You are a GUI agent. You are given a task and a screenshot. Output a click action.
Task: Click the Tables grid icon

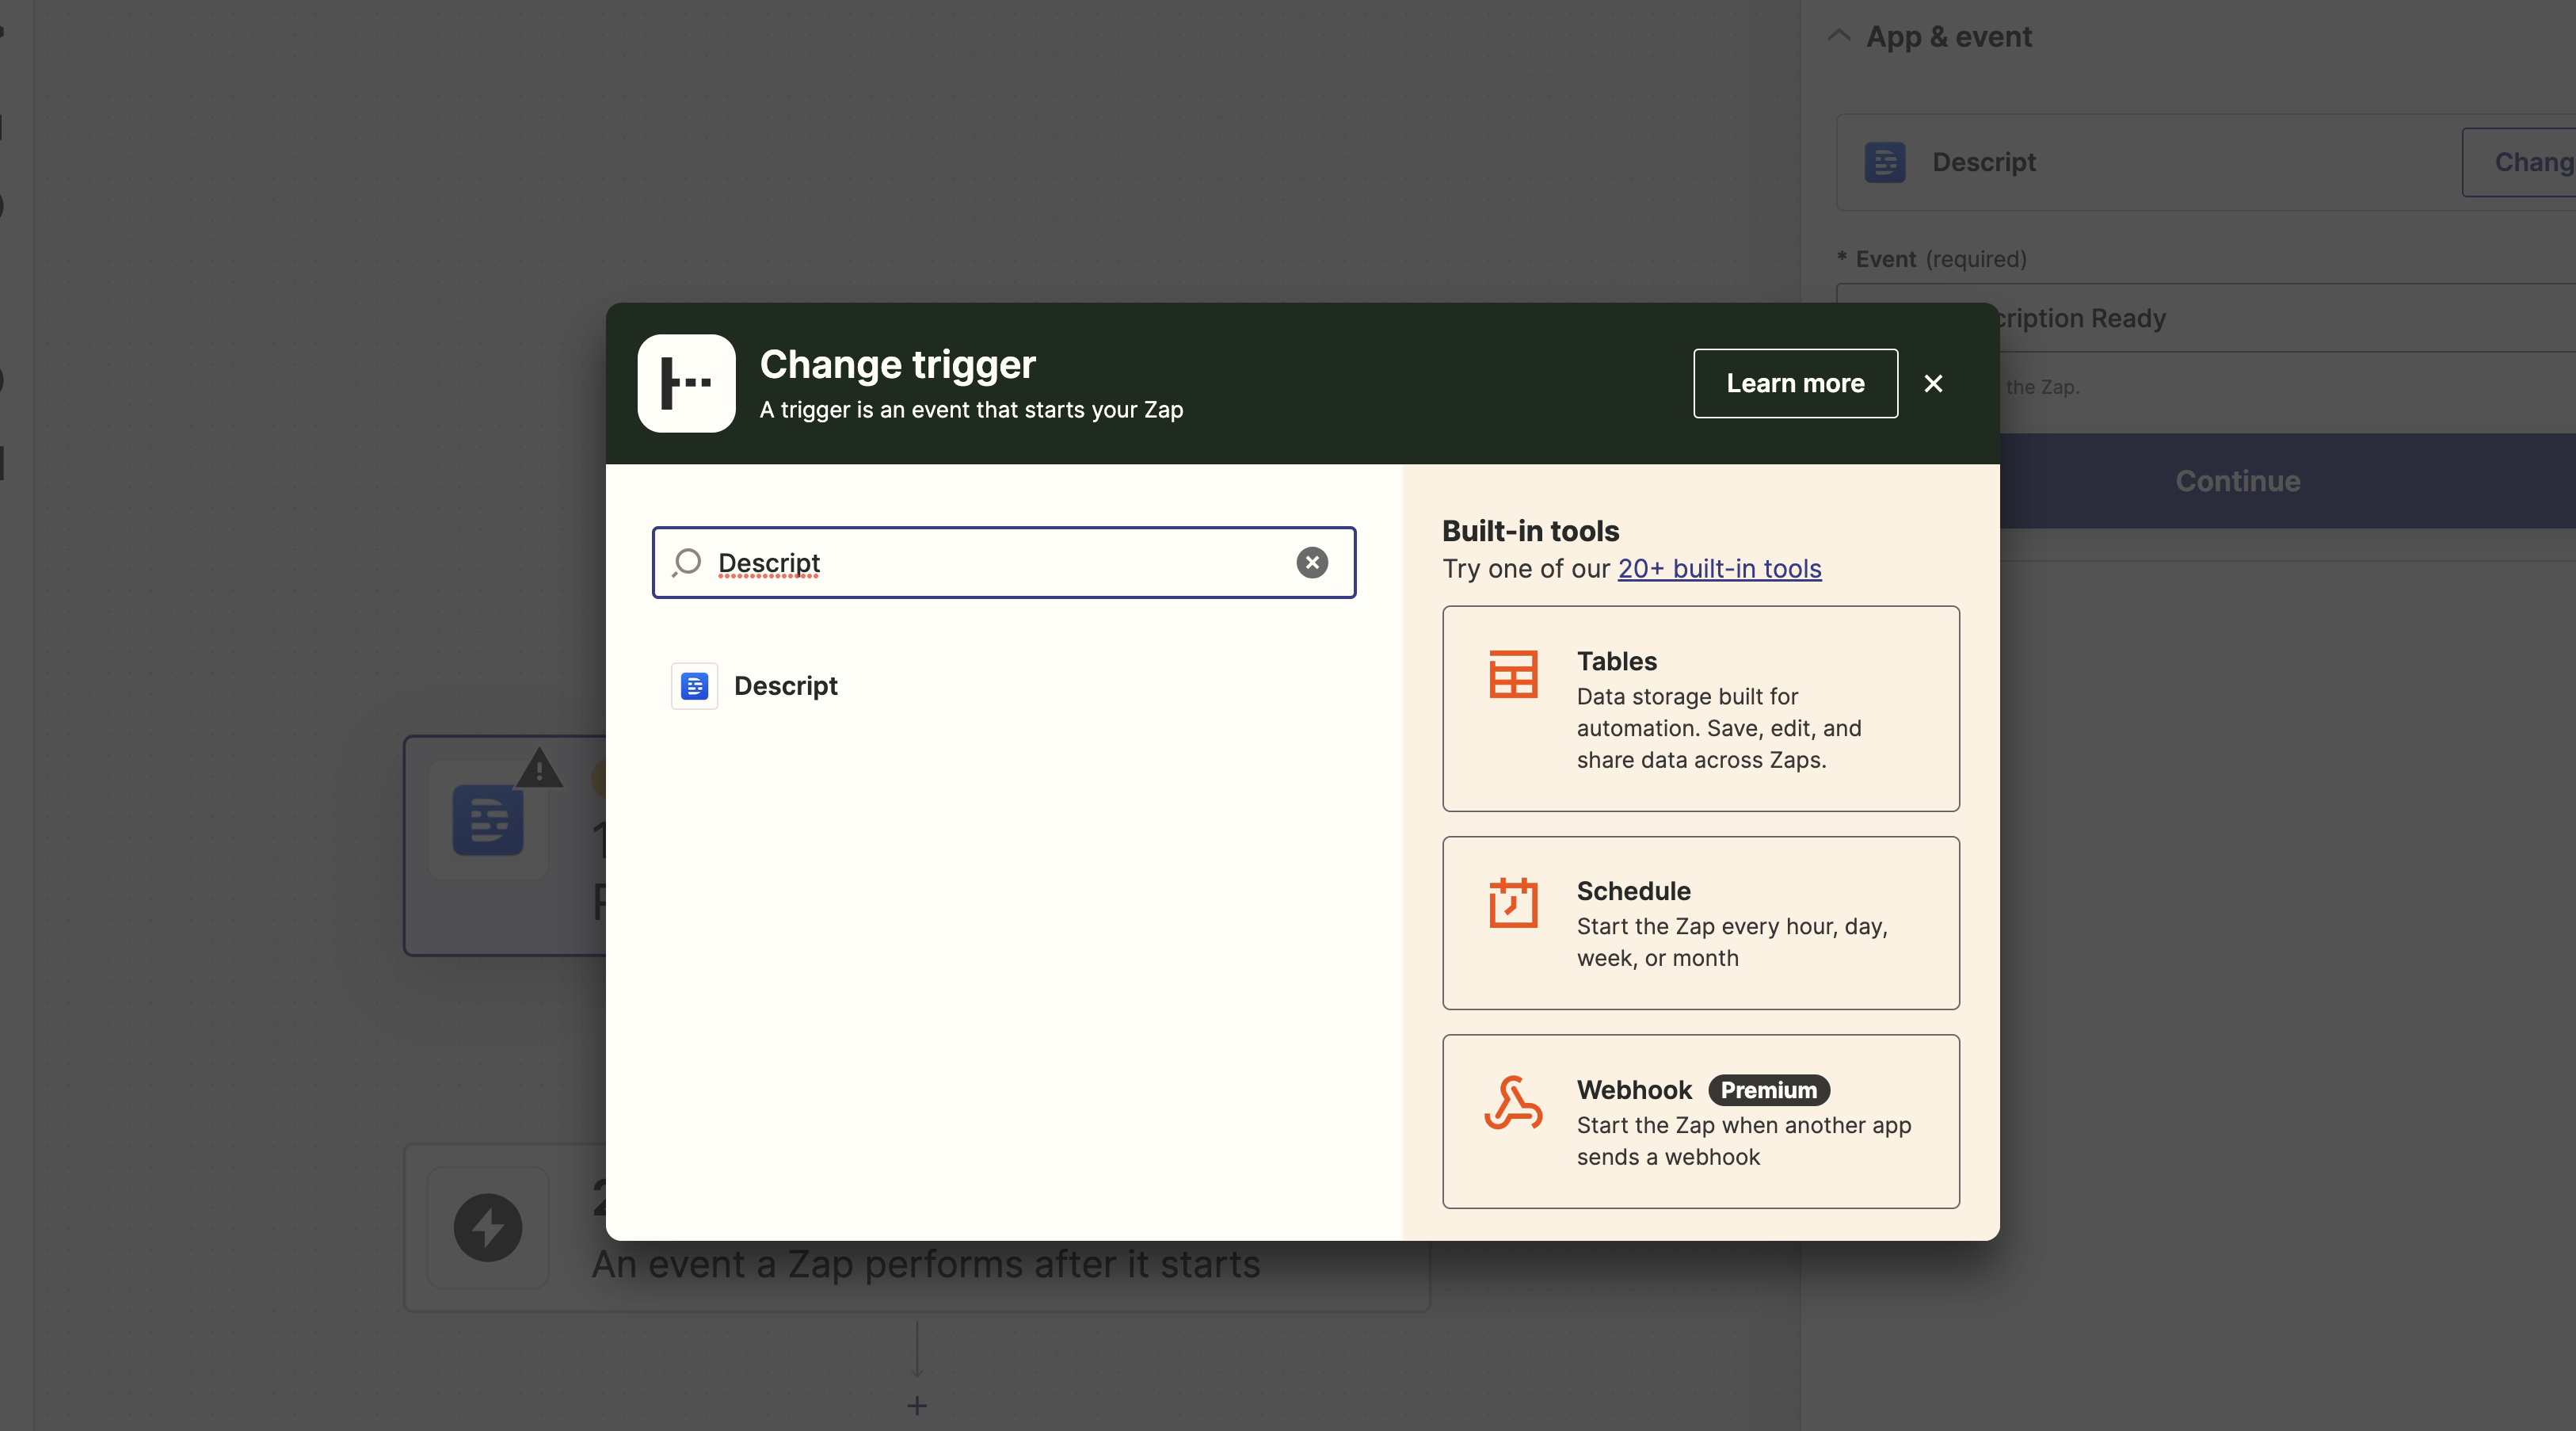click(x=1513, y=674)
